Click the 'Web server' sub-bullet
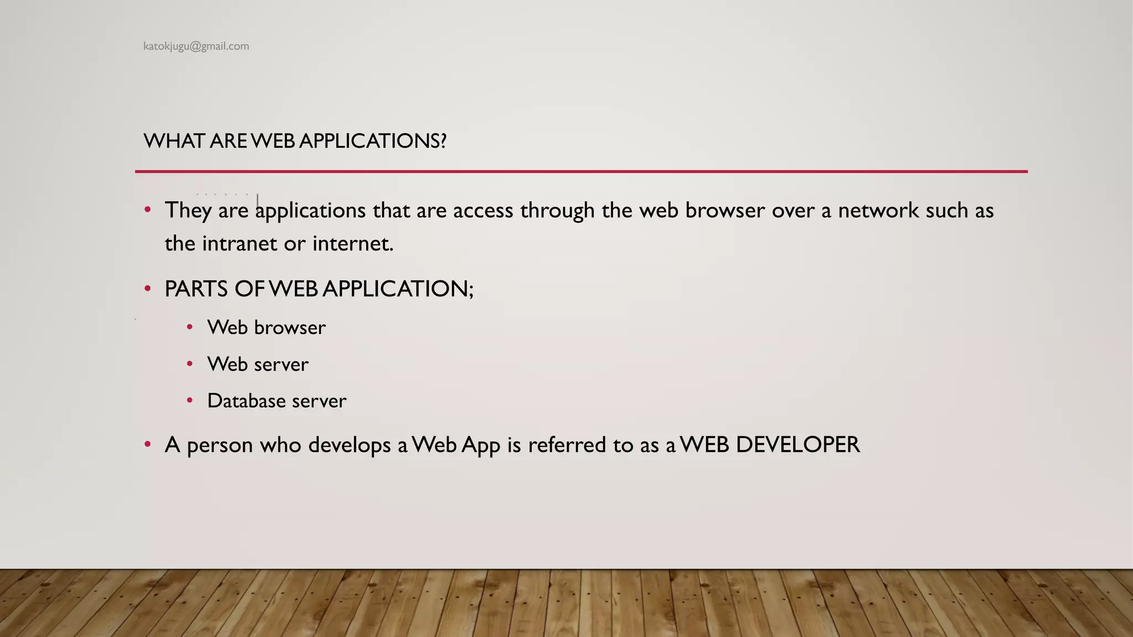This screenshot has height=637, width=1133. [258, 364]
